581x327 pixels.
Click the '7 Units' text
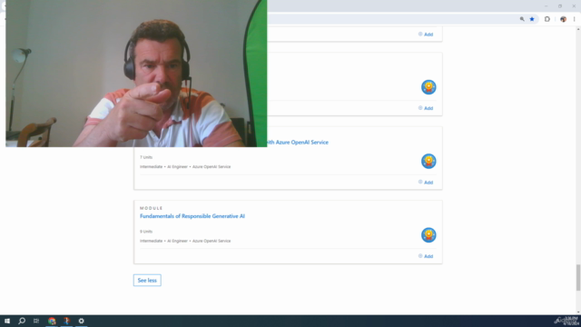146,157
